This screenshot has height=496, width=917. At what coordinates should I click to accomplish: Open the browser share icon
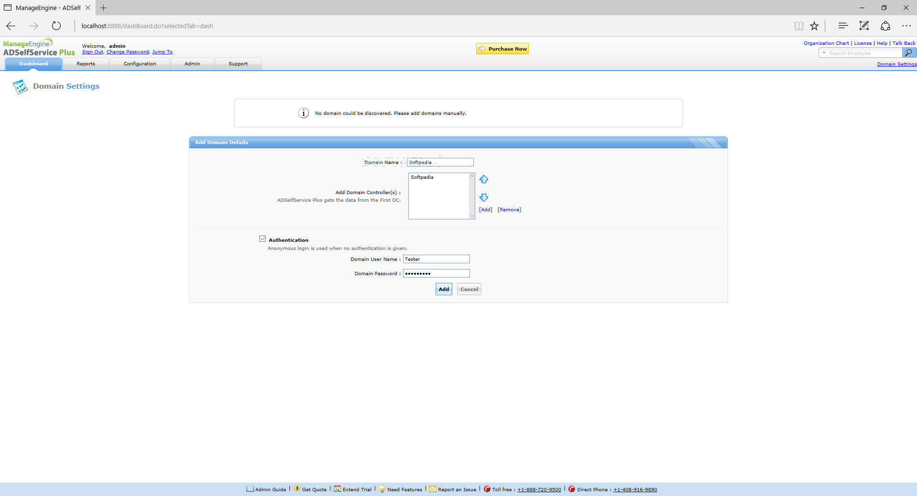tap(885, 26)
